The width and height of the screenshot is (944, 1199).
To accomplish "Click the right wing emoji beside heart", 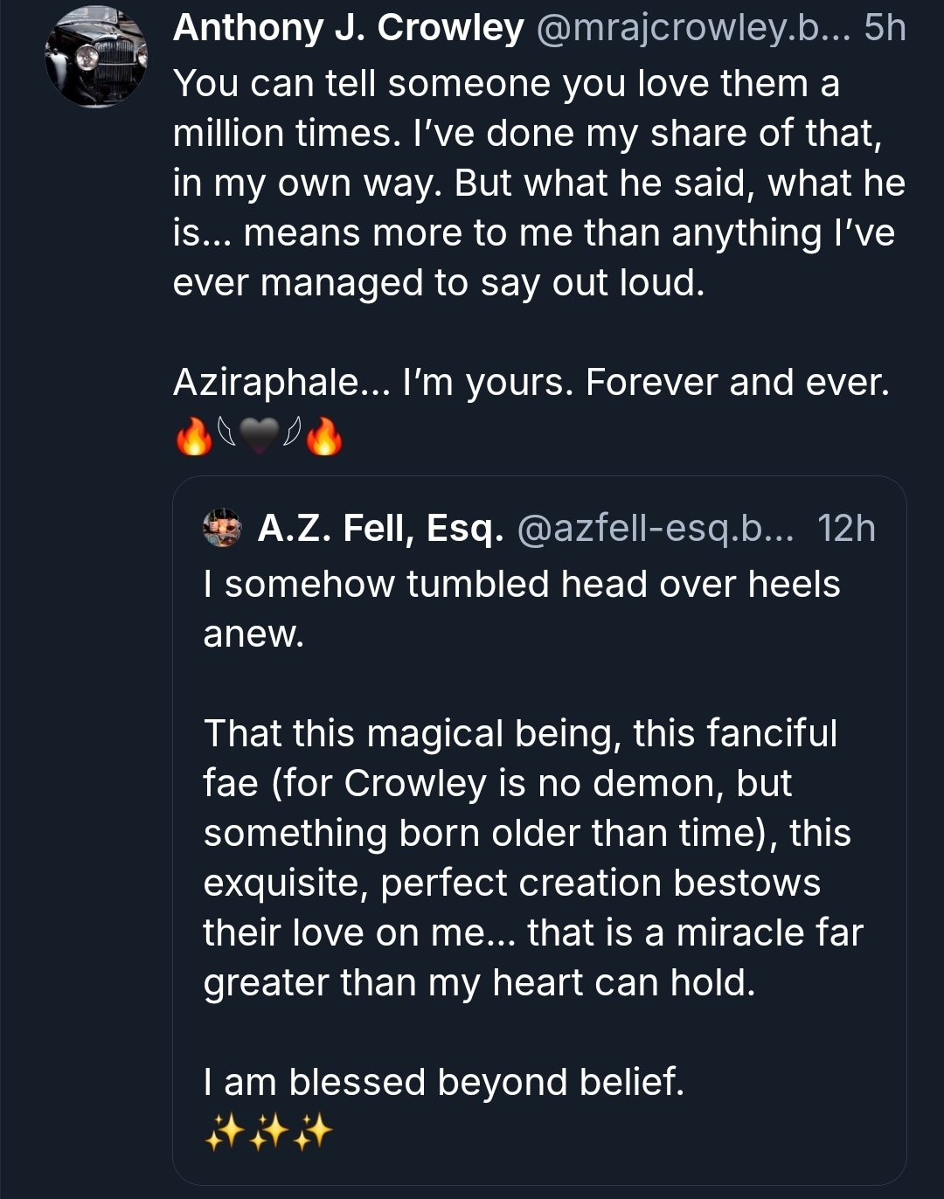I will coord(293,431).
